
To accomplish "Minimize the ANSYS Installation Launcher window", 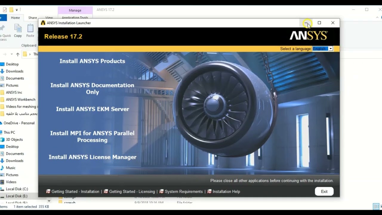I will (306, 23).
